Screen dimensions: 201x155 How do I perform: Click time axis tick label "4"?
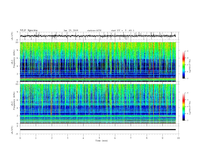[x=83, y=138]
